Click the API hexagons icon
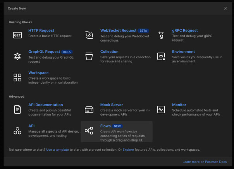234x169 pixels. [17, 131]
